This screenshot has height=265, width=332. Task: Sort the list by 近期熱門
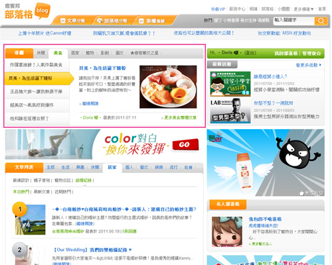coord(62,191)
